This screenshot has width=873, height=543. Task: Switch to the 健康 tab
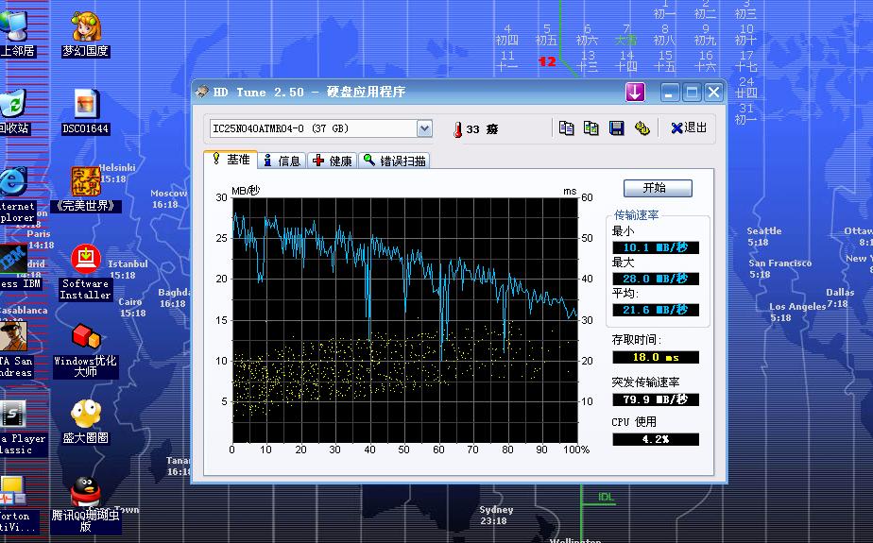coord(333,161)
